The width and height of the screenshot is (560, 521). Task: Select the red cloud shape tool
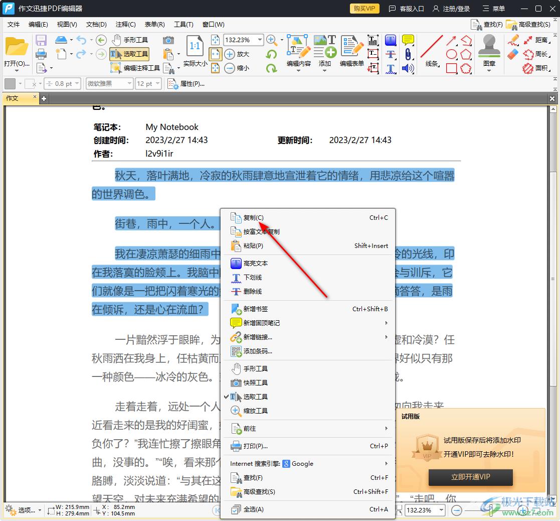point(466,68)
